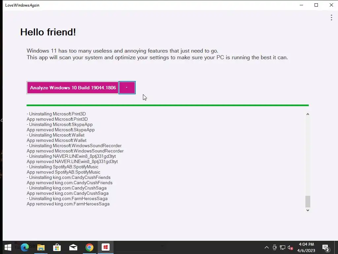Open the taskbar clock and date
338x254 pixels.
(306, 247)
